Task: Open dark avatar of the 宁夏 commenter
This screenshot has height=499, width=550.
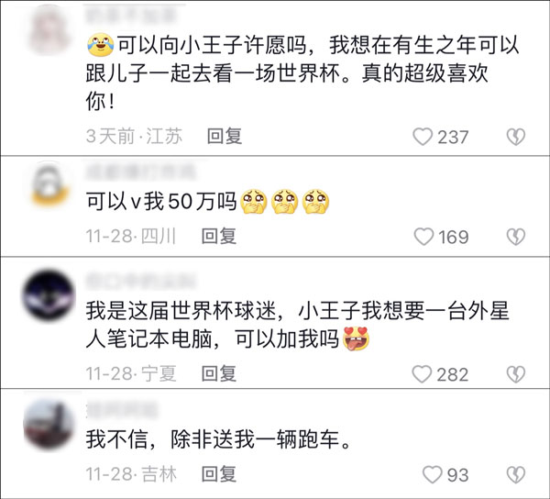Action: click(49, 295)
